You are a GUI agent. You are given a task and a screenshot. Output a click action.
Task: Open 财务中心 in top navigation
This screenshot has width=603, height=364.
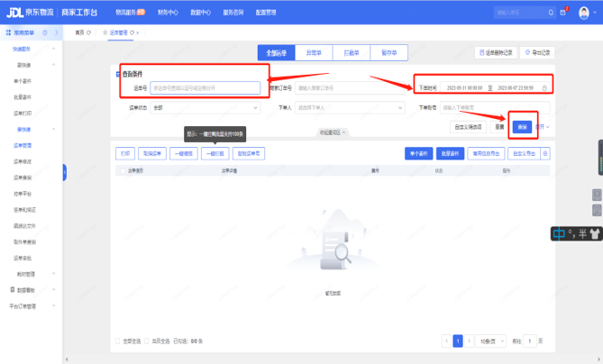coord(168,13)
